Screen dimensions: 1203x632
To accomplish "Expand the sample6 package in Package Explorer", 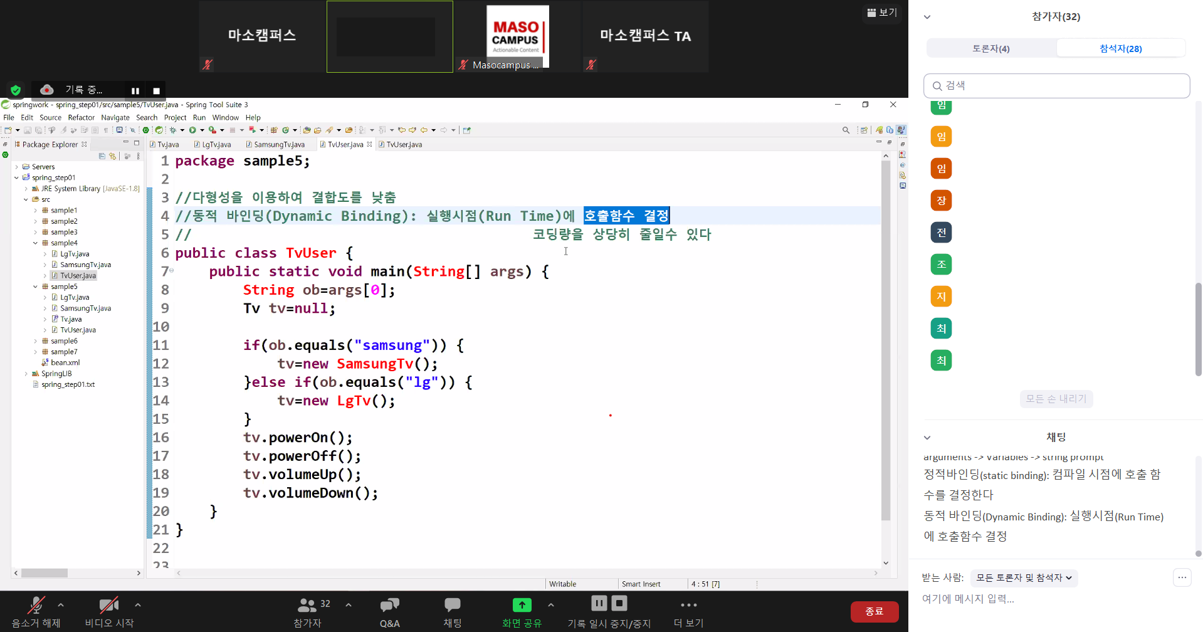I will pos(36,341).
